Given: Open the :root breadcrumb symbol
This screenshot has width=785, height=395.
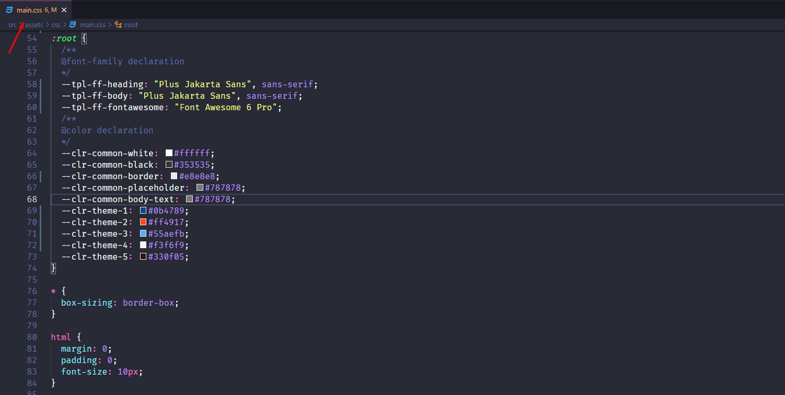Looking at the screenshot, I should point(131,25).
